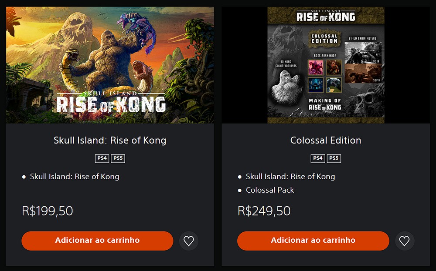Viewport: 436px width, 271px height.
Task: Click the Noir film filter preview
Action: 363,53
